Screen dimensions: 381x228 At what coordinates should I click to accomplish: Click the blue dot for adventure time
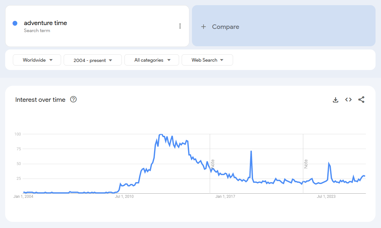pyautogui.click(x=15, y=23)
